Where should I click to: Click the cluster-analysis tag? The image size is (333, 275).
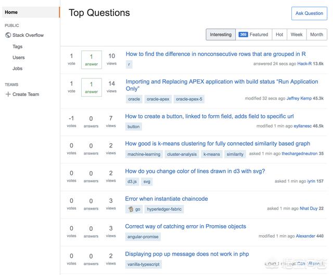point(182,154)
